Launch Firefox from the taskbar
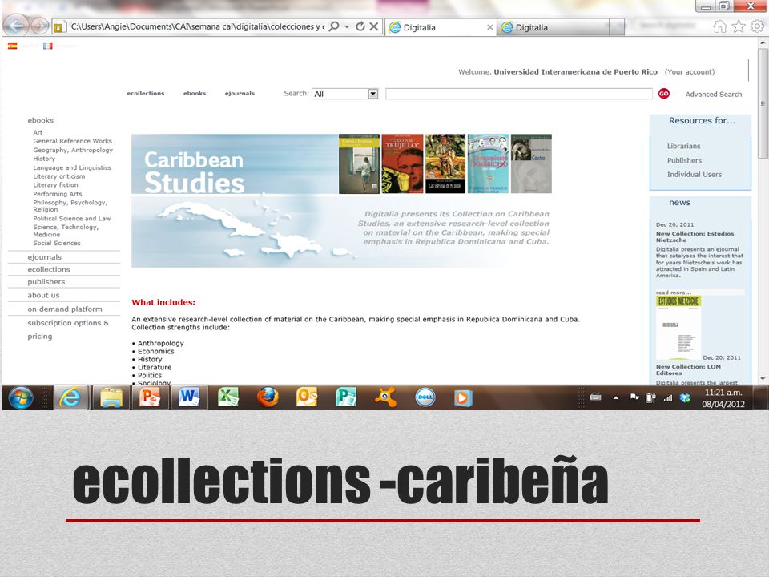Viewport: 769px width, 577px height. (268, 397)
